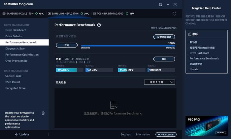Click serial number S676NF0R107325 text
The height and width of the screenshot is (139, 231).
(x=167, y=28)
